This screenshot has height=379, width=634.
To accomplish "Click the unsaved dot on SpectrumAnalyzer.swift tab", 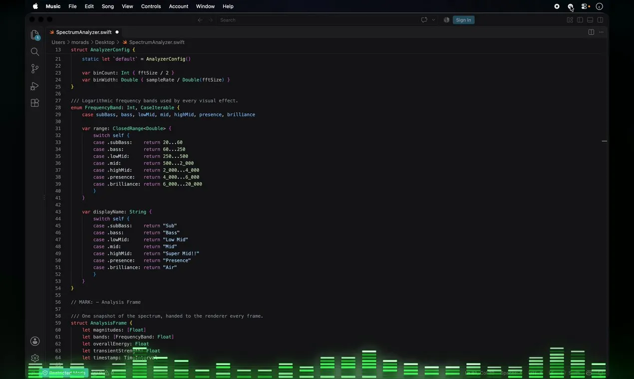I will coord(117,32).
